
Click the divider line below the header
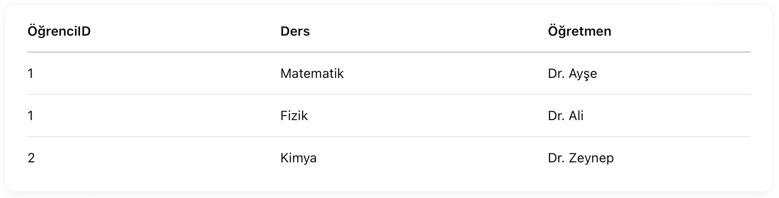pyautogui.click(x=389, y=52)
